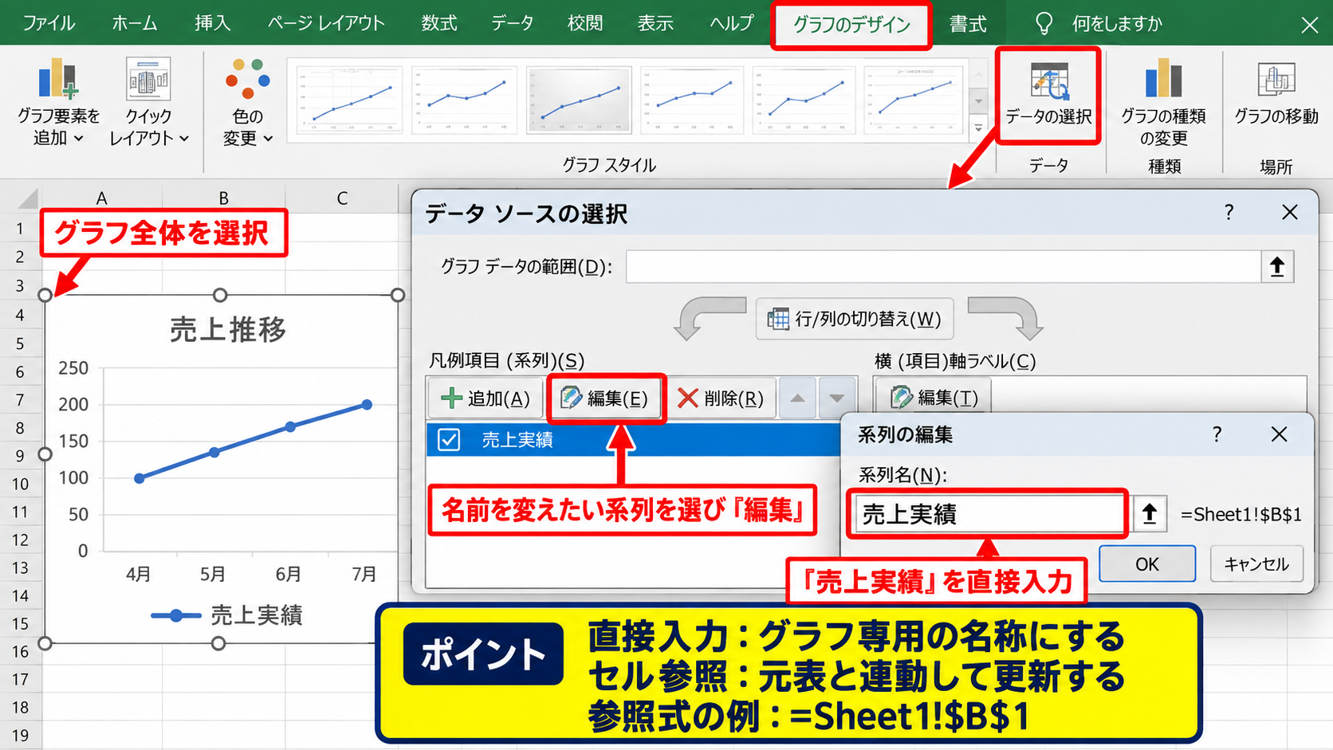The image size is (1333, 750).
Task: Select the first chart style thumbnail
Action: click(348, 100)
